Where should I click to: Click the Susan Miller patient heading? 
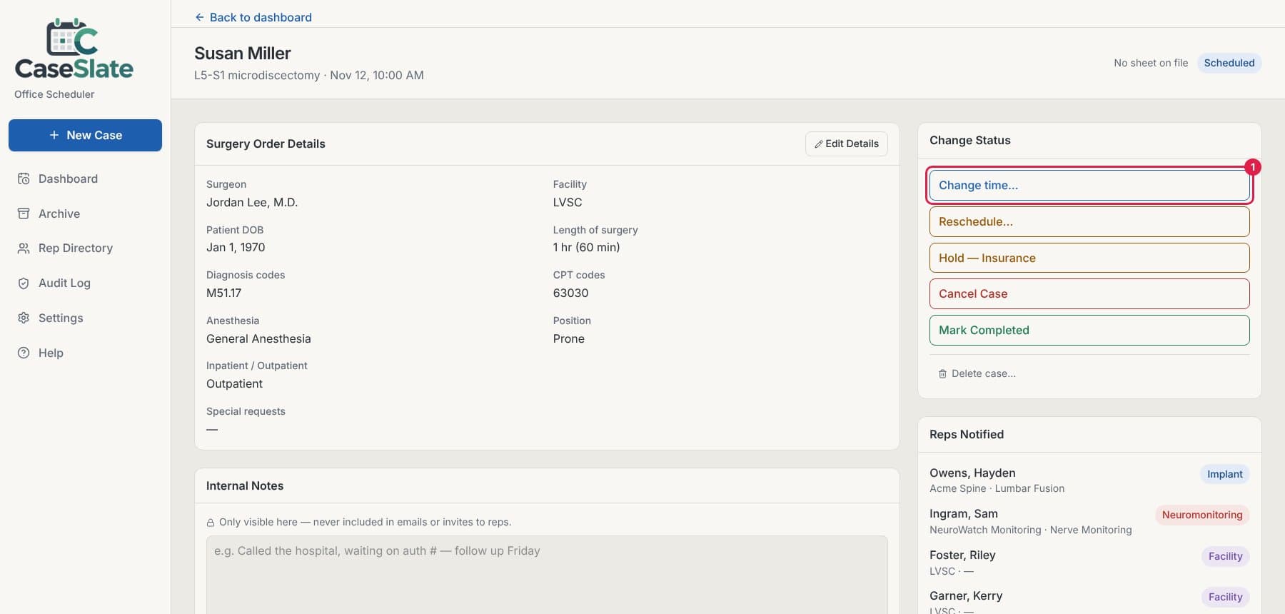(243, 54)
